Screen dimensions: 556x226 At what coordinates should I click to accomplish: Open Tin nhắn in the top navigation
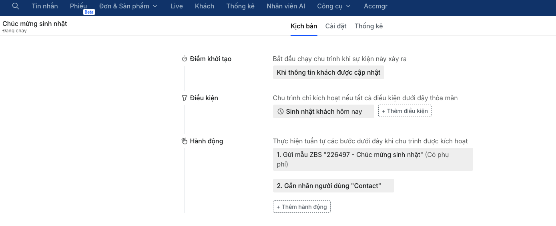click(x=45, y=6)
